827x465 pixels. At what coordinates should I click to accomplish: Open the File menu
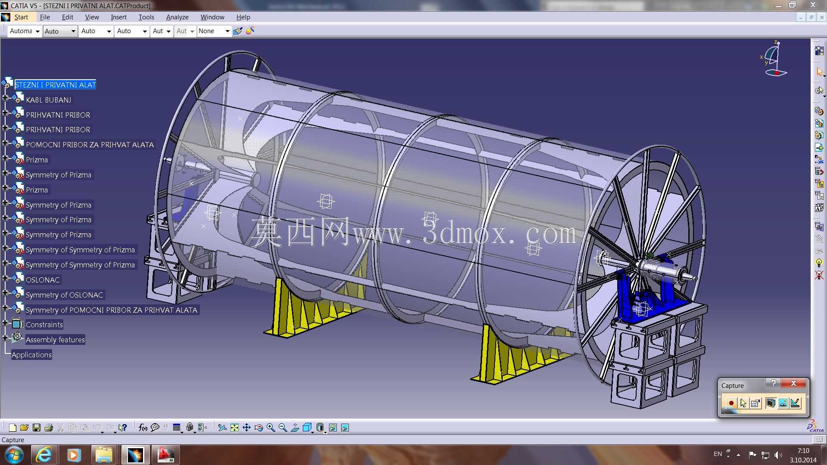[x=45, y=17]
